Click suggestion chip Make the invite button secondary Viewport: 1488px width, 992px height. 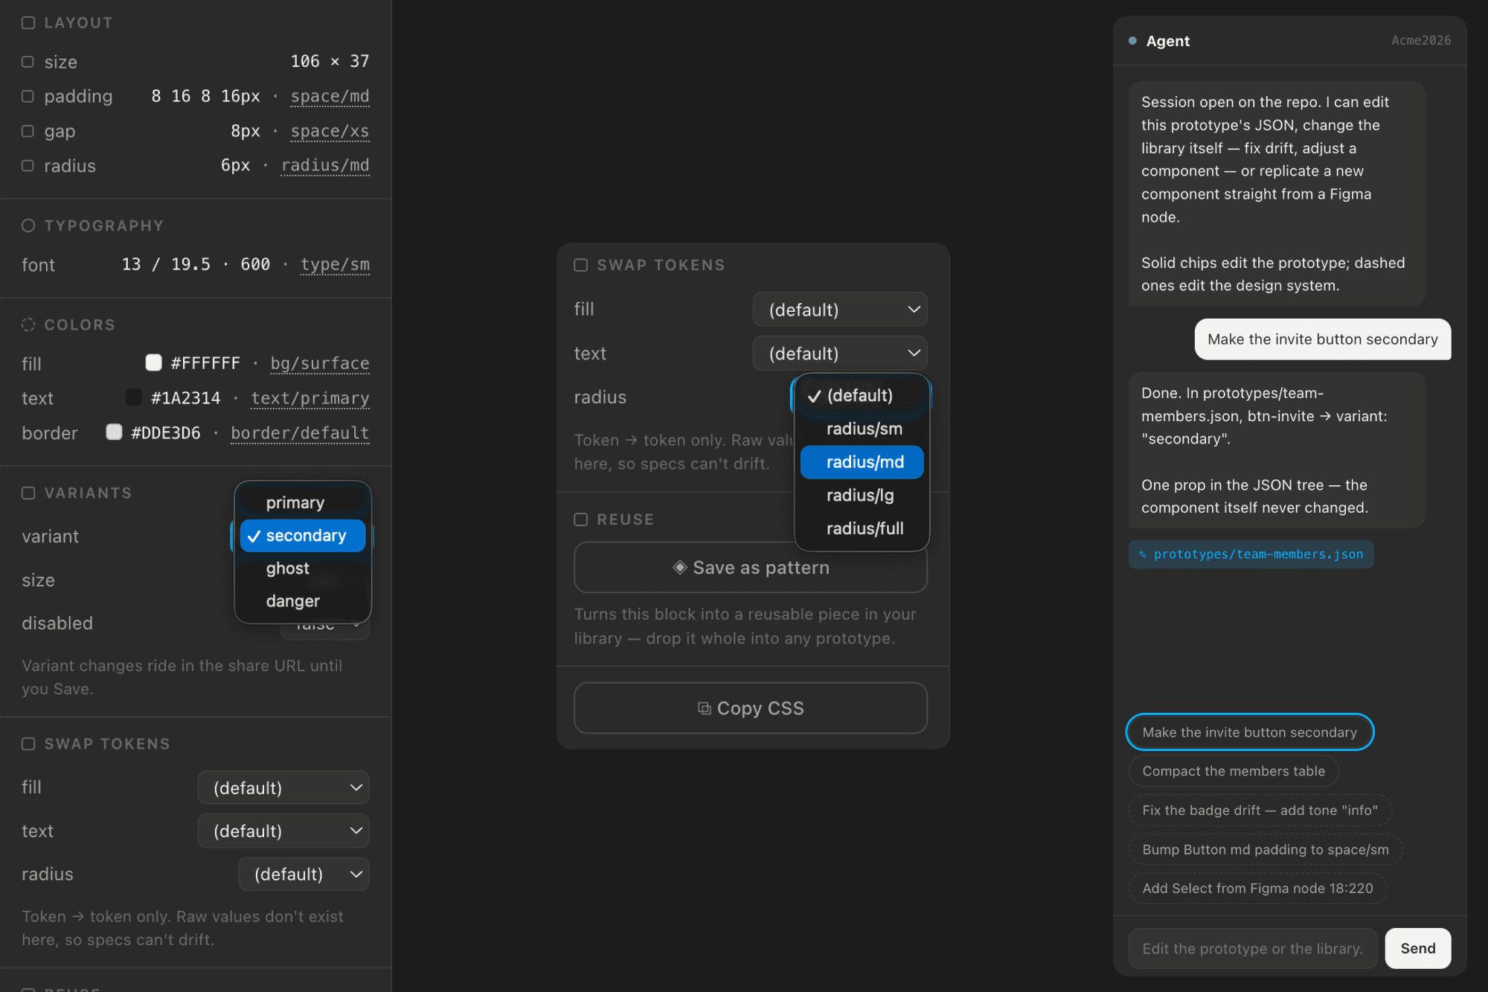click(1250, 732)
